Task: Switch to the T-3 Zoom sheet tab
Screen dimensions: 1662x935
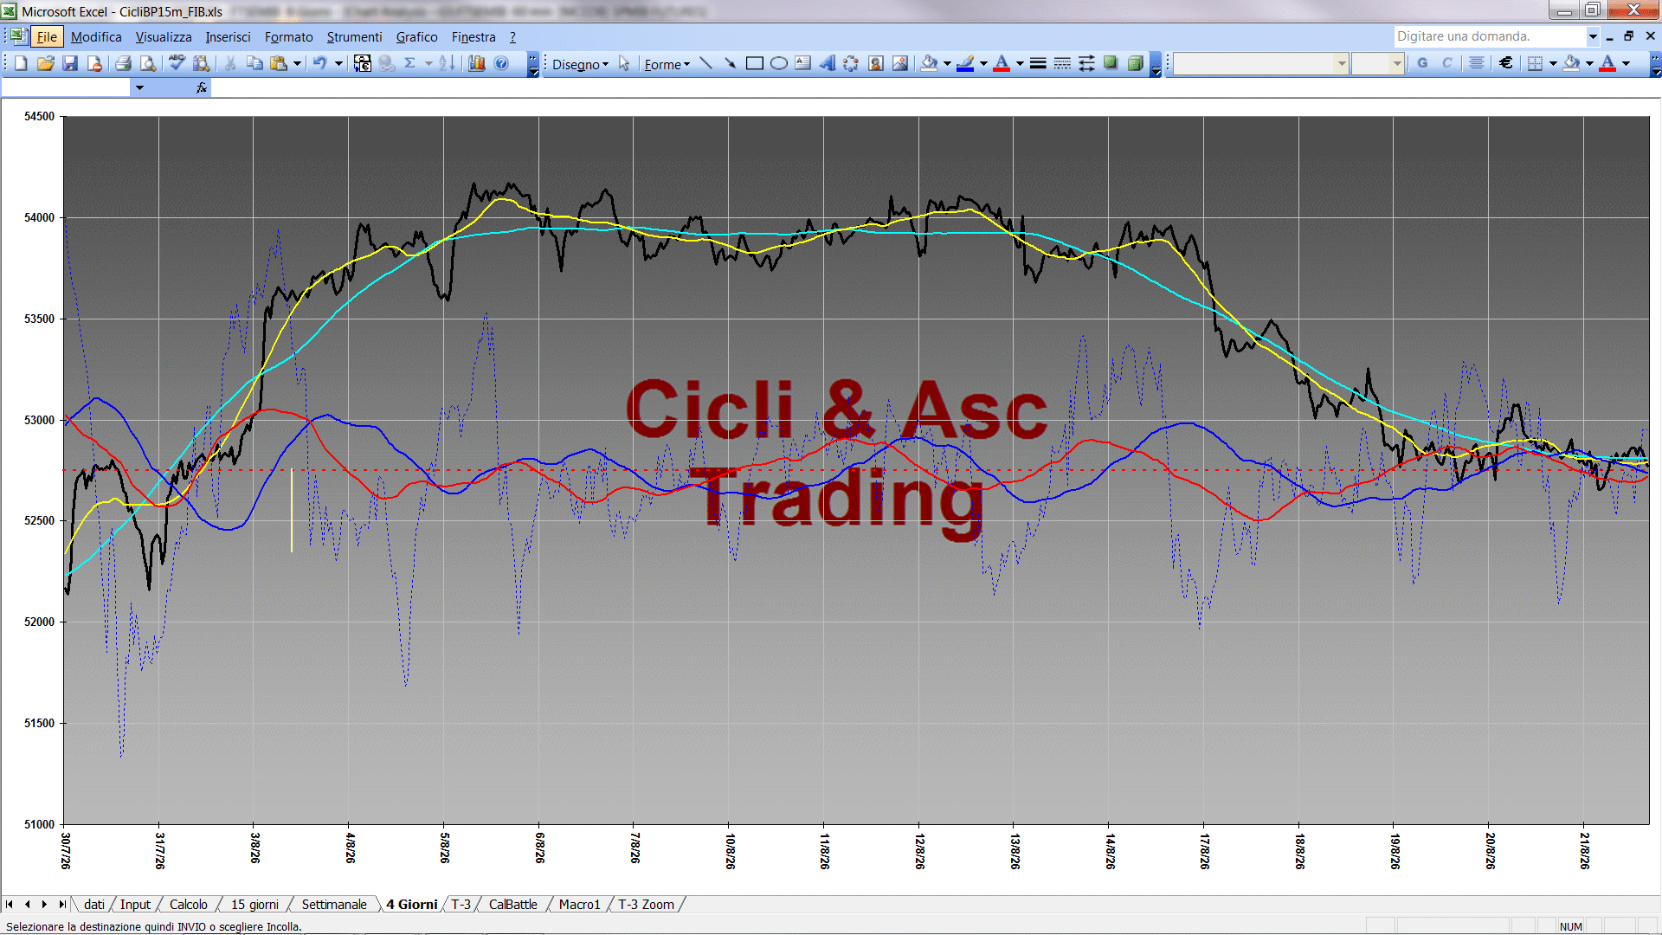Action: [x=646, y=904]
